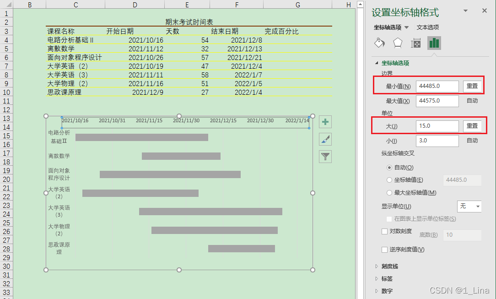Click the 开始日期 header cell
The image size is (496, 299).
pyautogui.click(x=120, y=31)
